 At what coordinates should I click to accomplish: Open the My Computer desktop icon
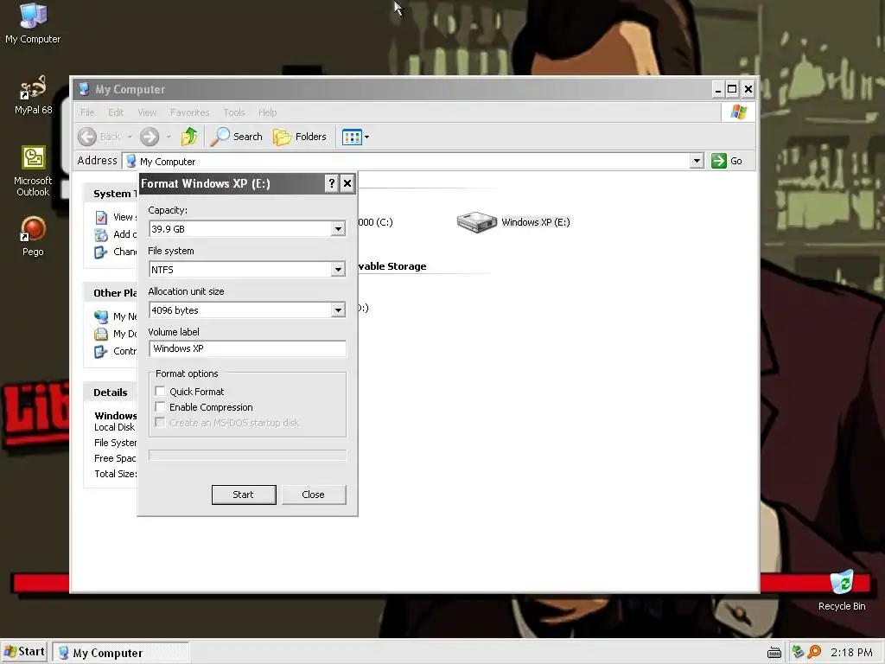(x=33, y=23)
